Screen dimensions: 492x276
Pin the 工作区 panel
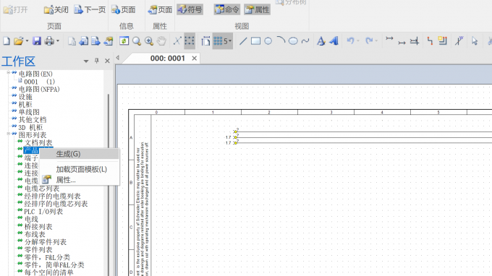click(x=97, y=61)
